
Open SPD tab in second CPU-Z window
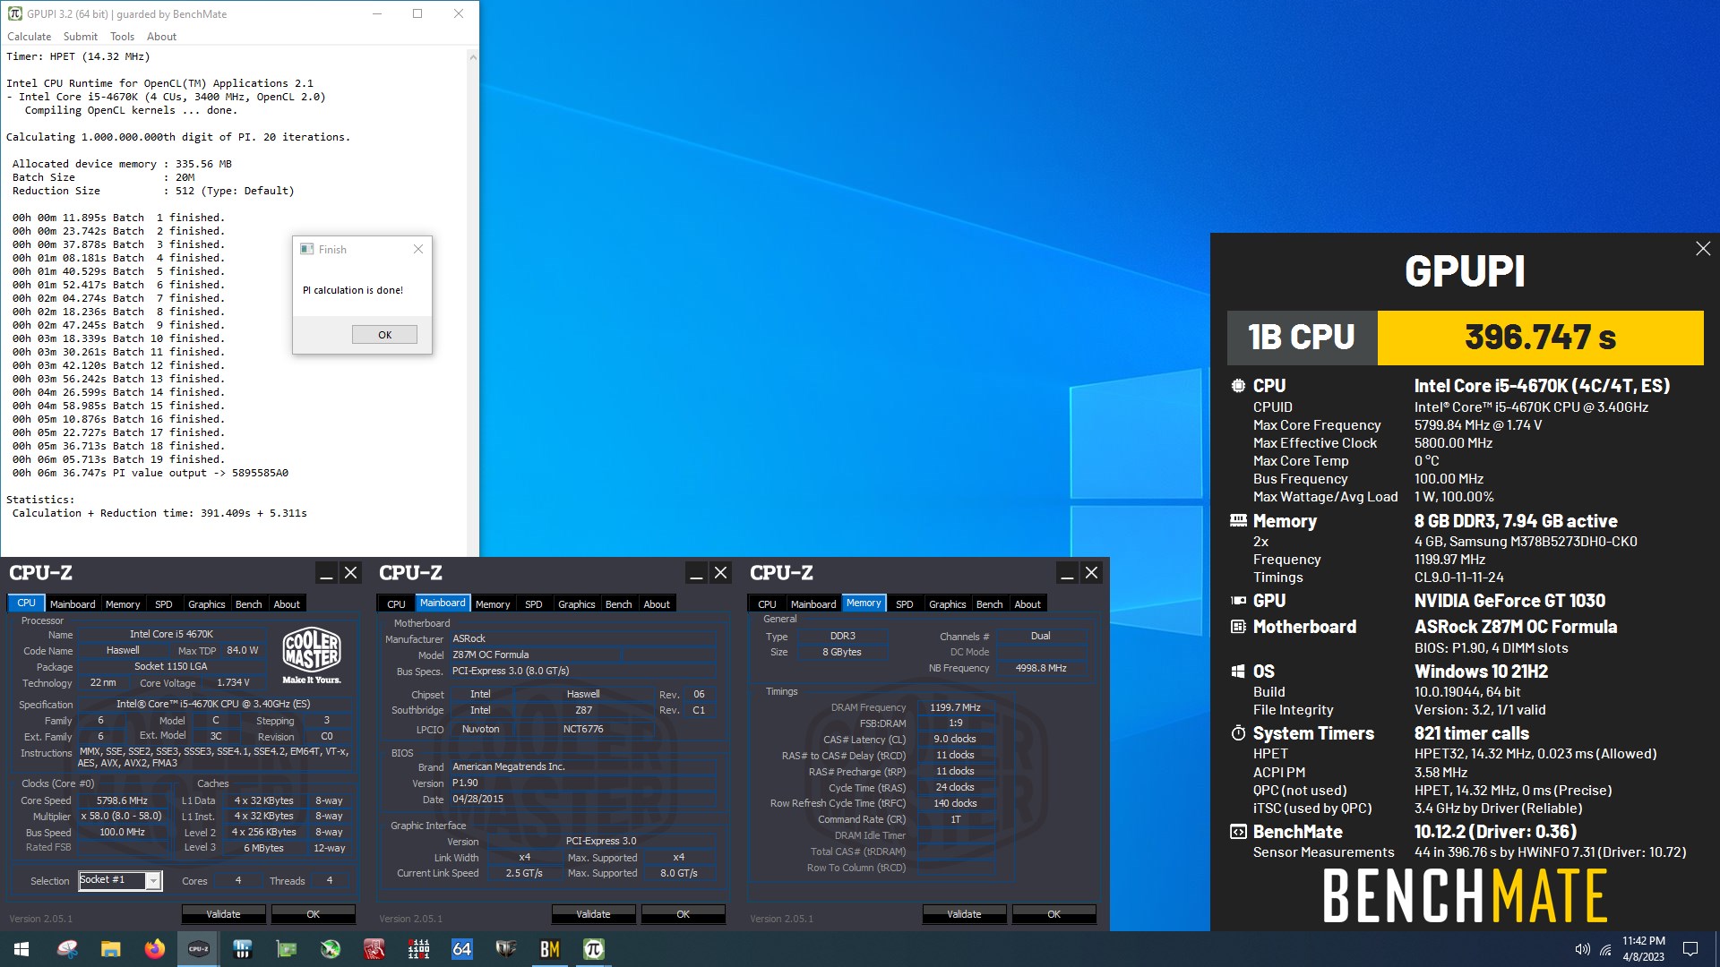534,604
